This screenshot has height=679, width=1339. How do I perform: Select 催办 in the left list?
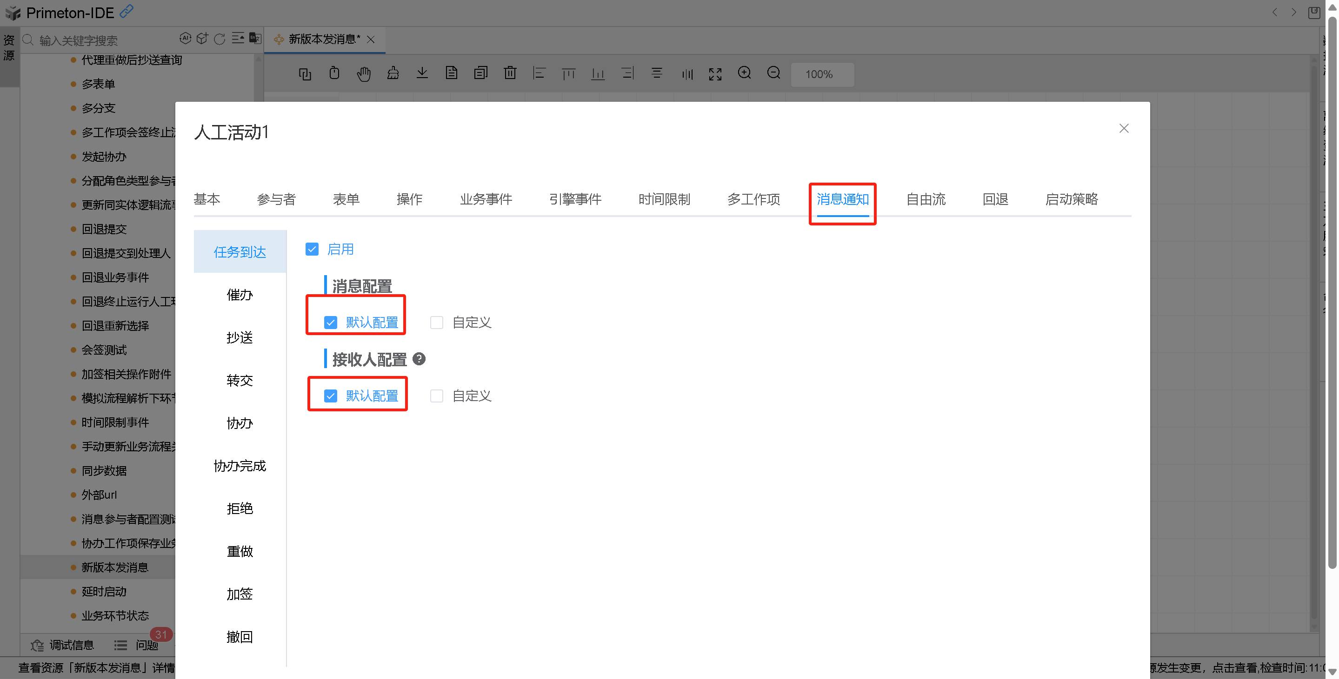click(x=240, y=295)
